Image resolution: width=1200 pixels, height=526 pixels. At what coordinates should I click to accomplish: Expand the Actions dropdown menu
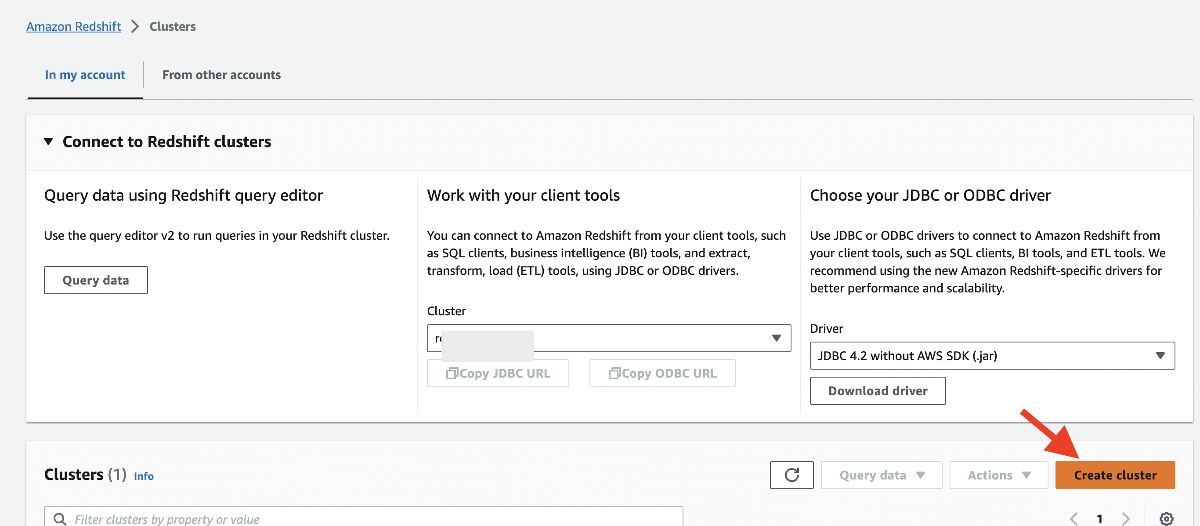[x=998, y=475]
